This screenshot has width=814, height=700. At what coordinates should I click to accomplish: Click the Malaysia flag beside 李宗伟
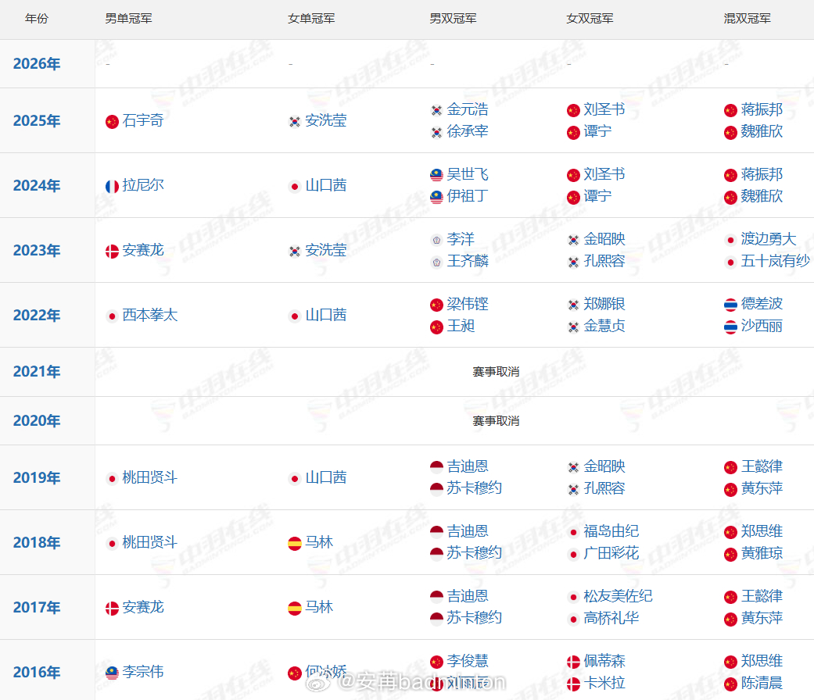tap(112, 673)
